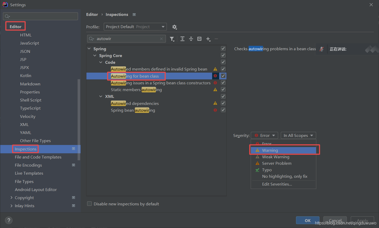This screenshot has height=228, width=379.
Task: Open the Project Default profile dropdown
Action: [x=135, y=27]
